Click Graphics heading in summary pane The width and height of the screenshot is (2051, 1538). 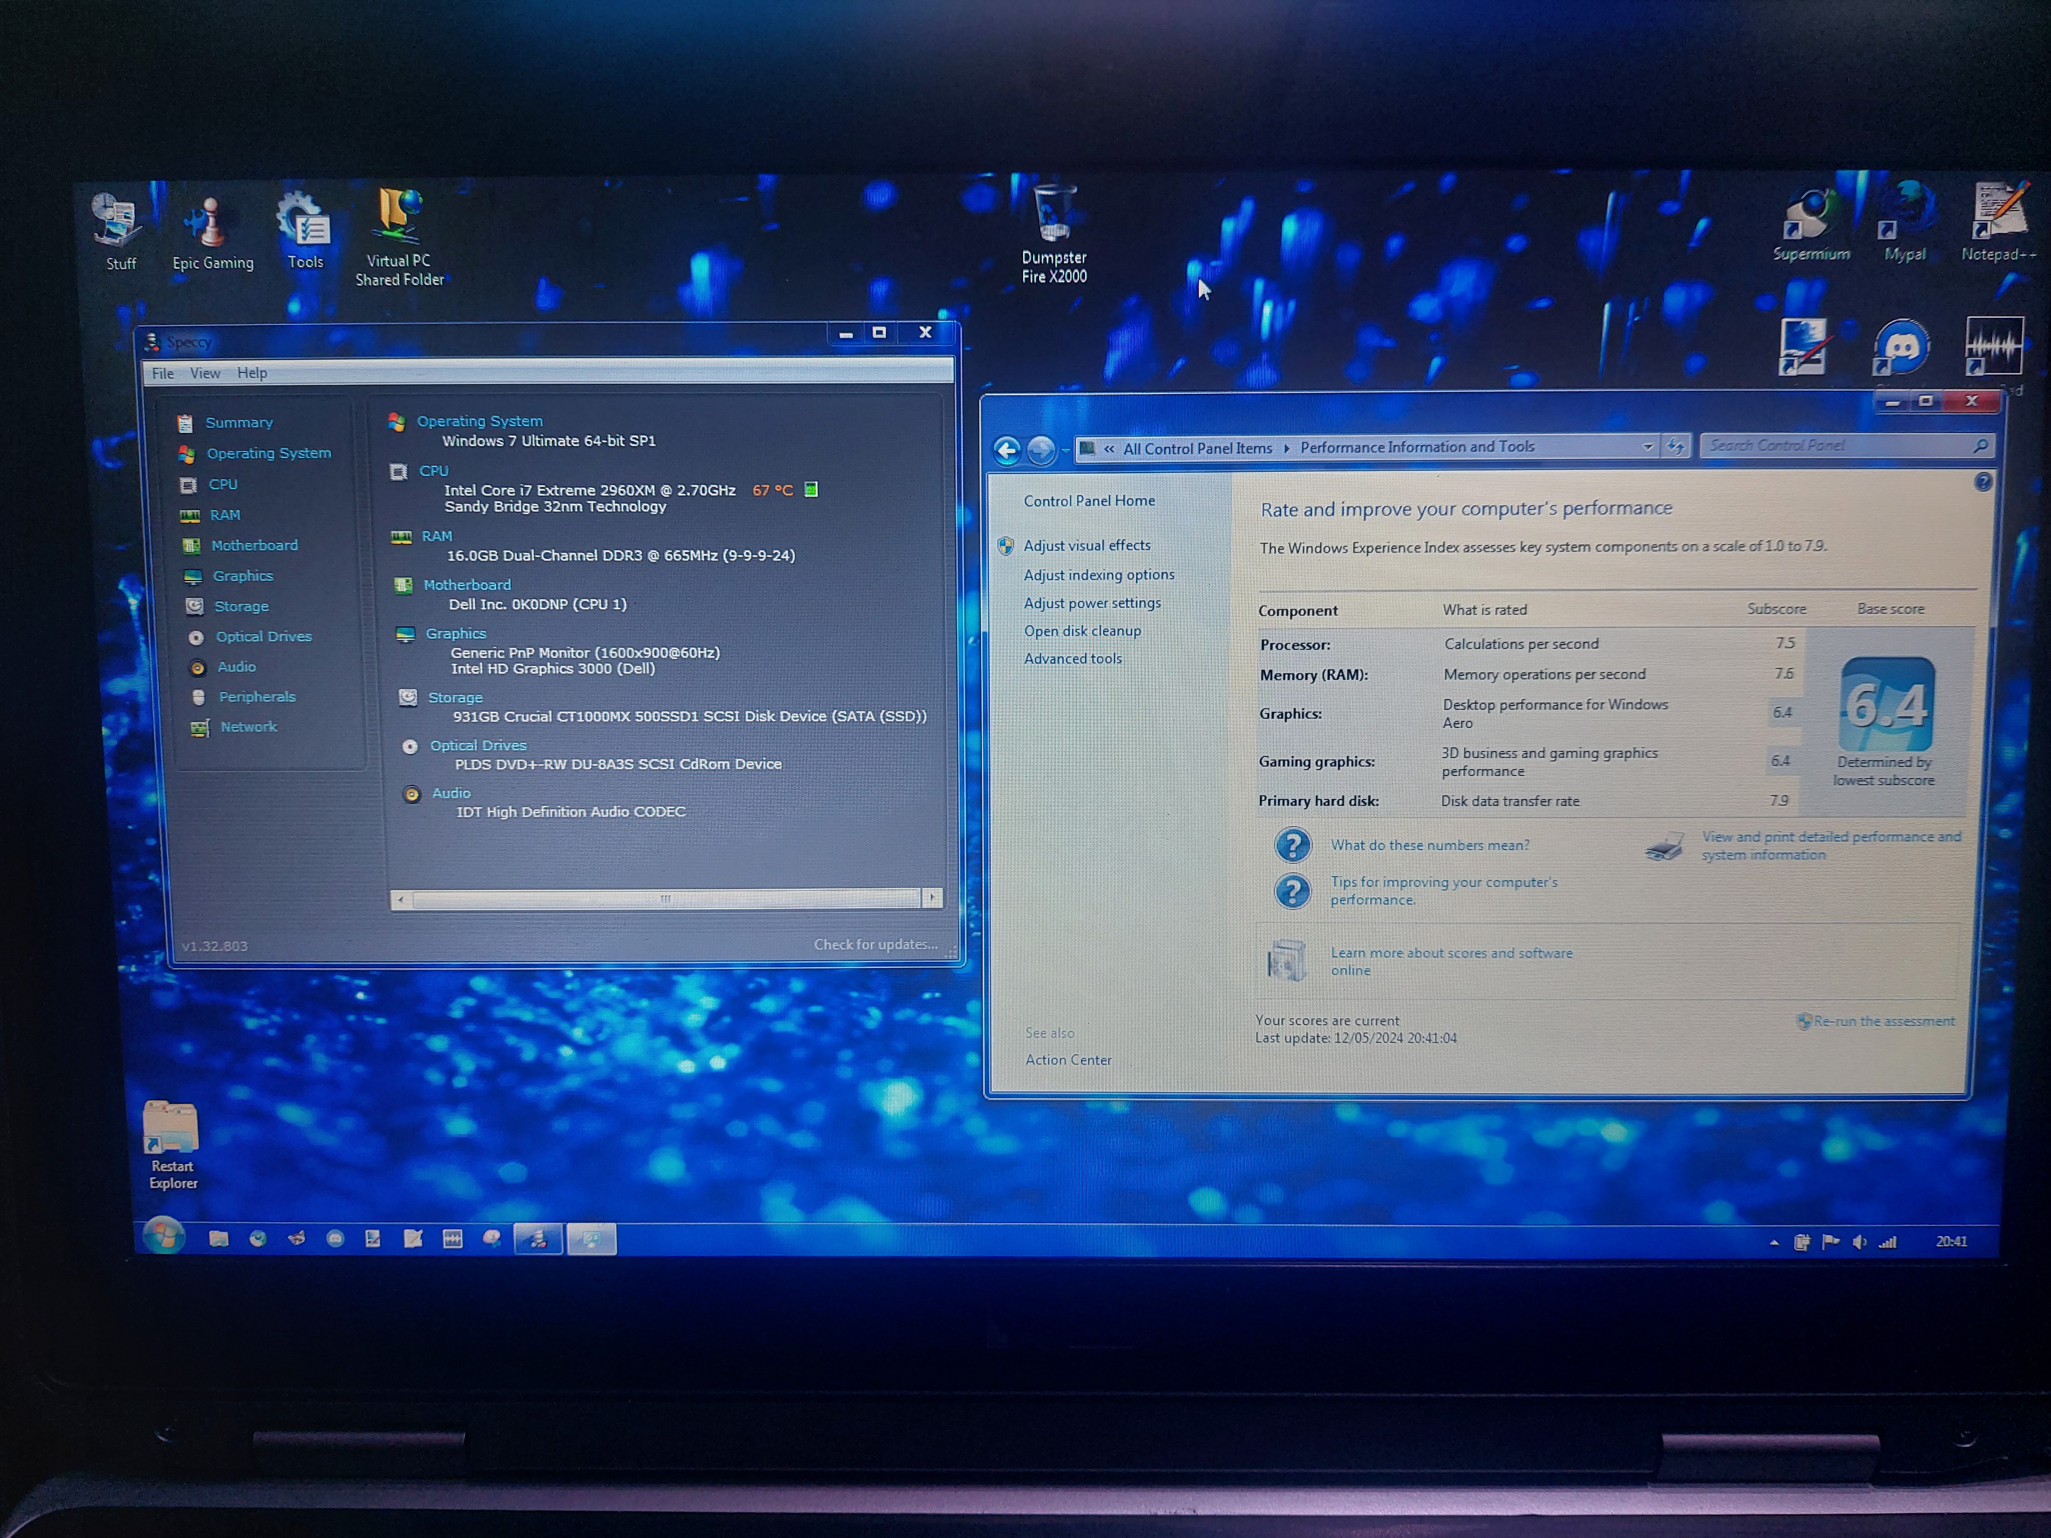tap(455, 633)
